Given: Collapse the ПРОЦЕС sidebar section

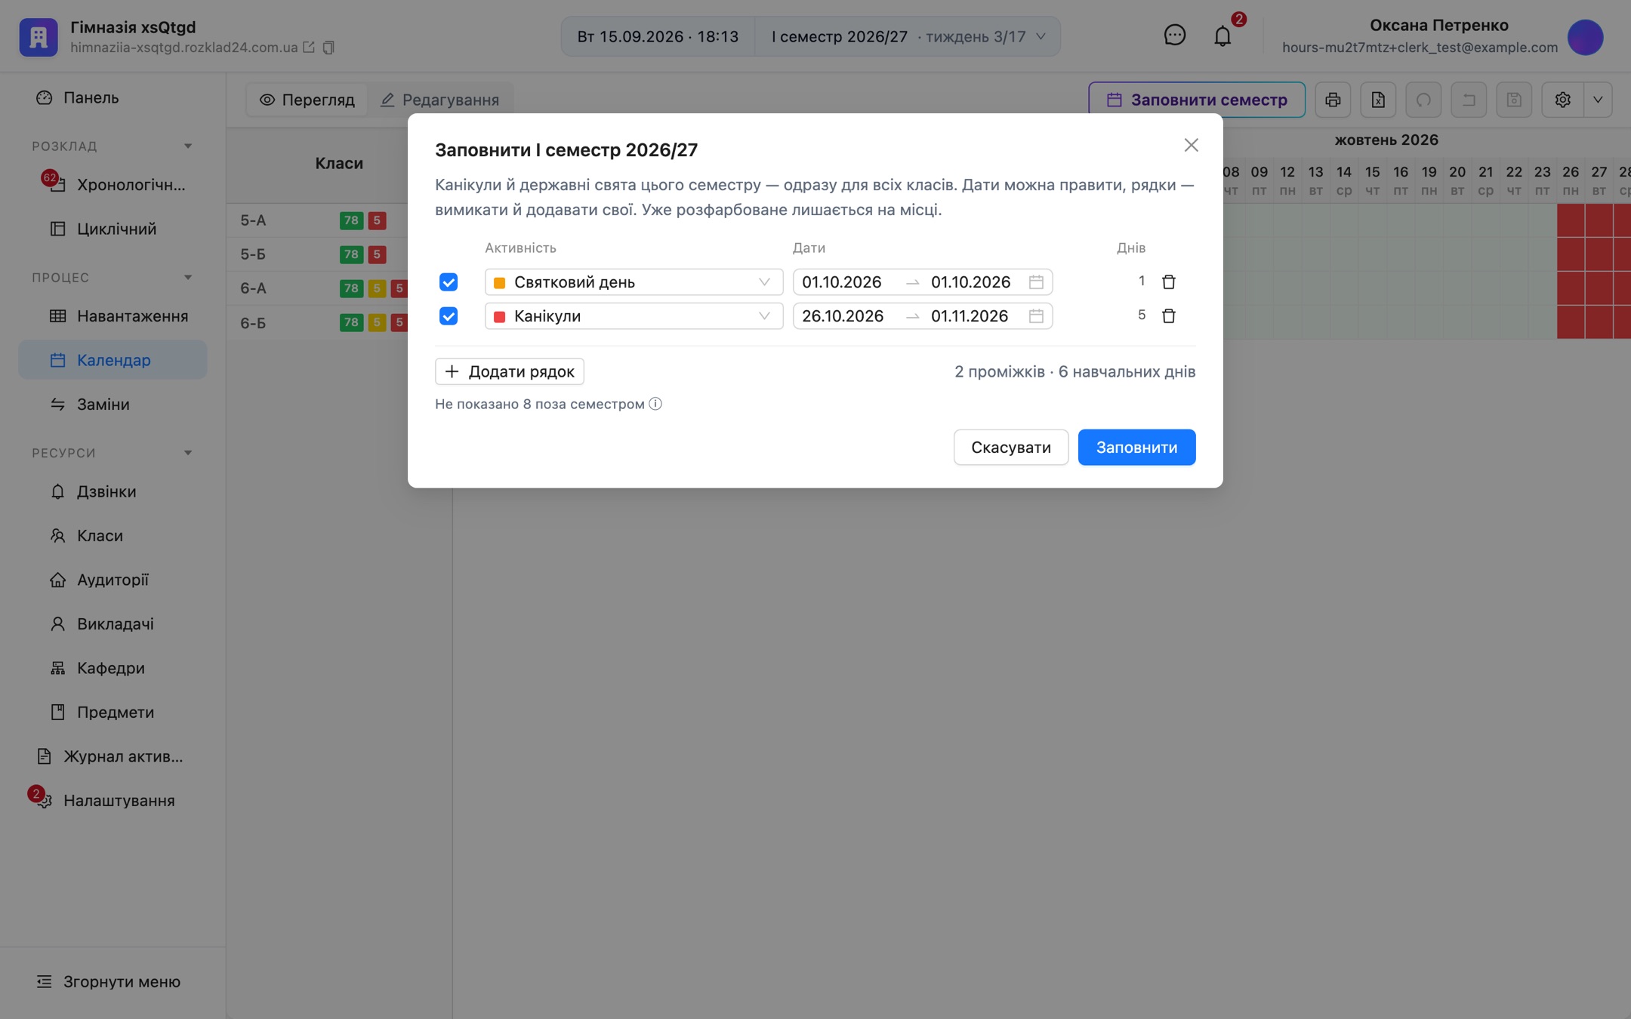Looking at the screenshot, I should [x=188, y=277].
